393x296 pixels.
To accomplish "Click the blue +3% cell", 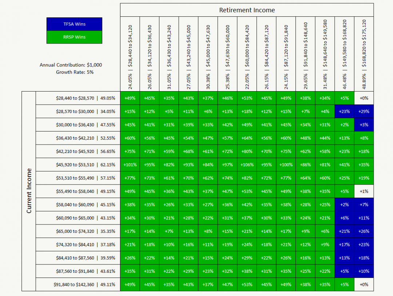I will click(x=364, y=125).
